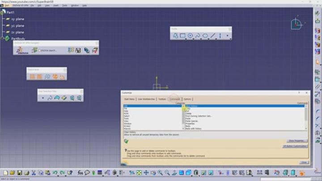
Task: Toggle the Grid option in Sketch tools
Action: (32, 76)
